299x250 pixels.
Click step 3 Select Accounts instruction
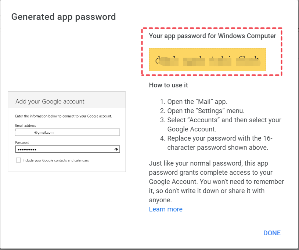point(224,124)
